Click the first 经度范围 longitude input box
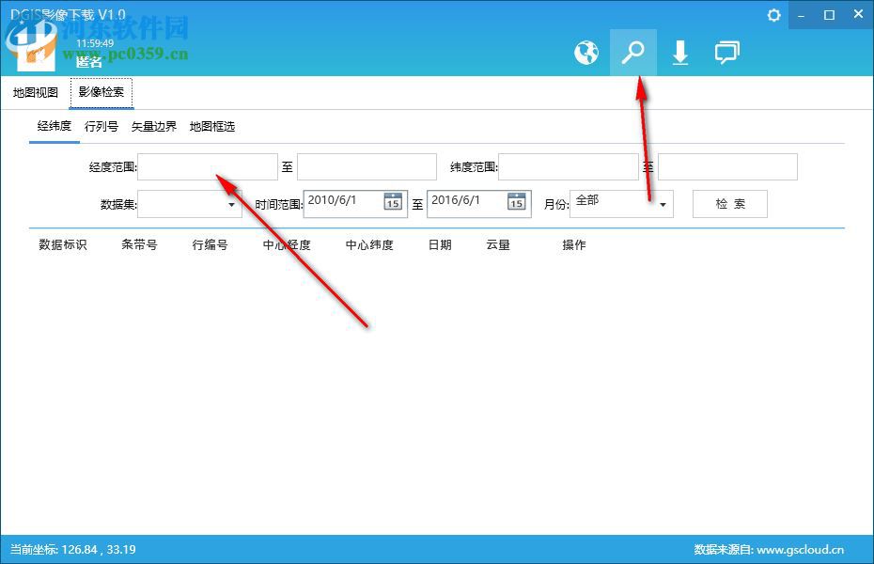 [x=207, y=166]
